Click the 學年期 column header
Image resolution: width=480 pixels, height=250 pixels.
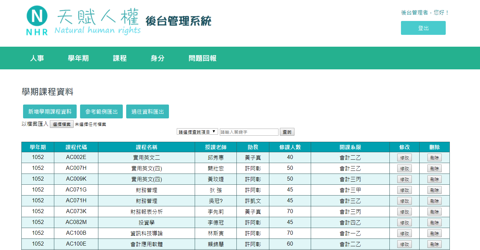click(x=38, y=147)
